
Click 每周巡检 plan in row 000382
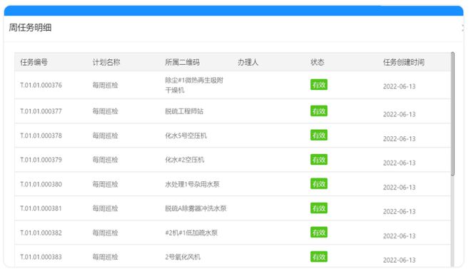[105, 233]
